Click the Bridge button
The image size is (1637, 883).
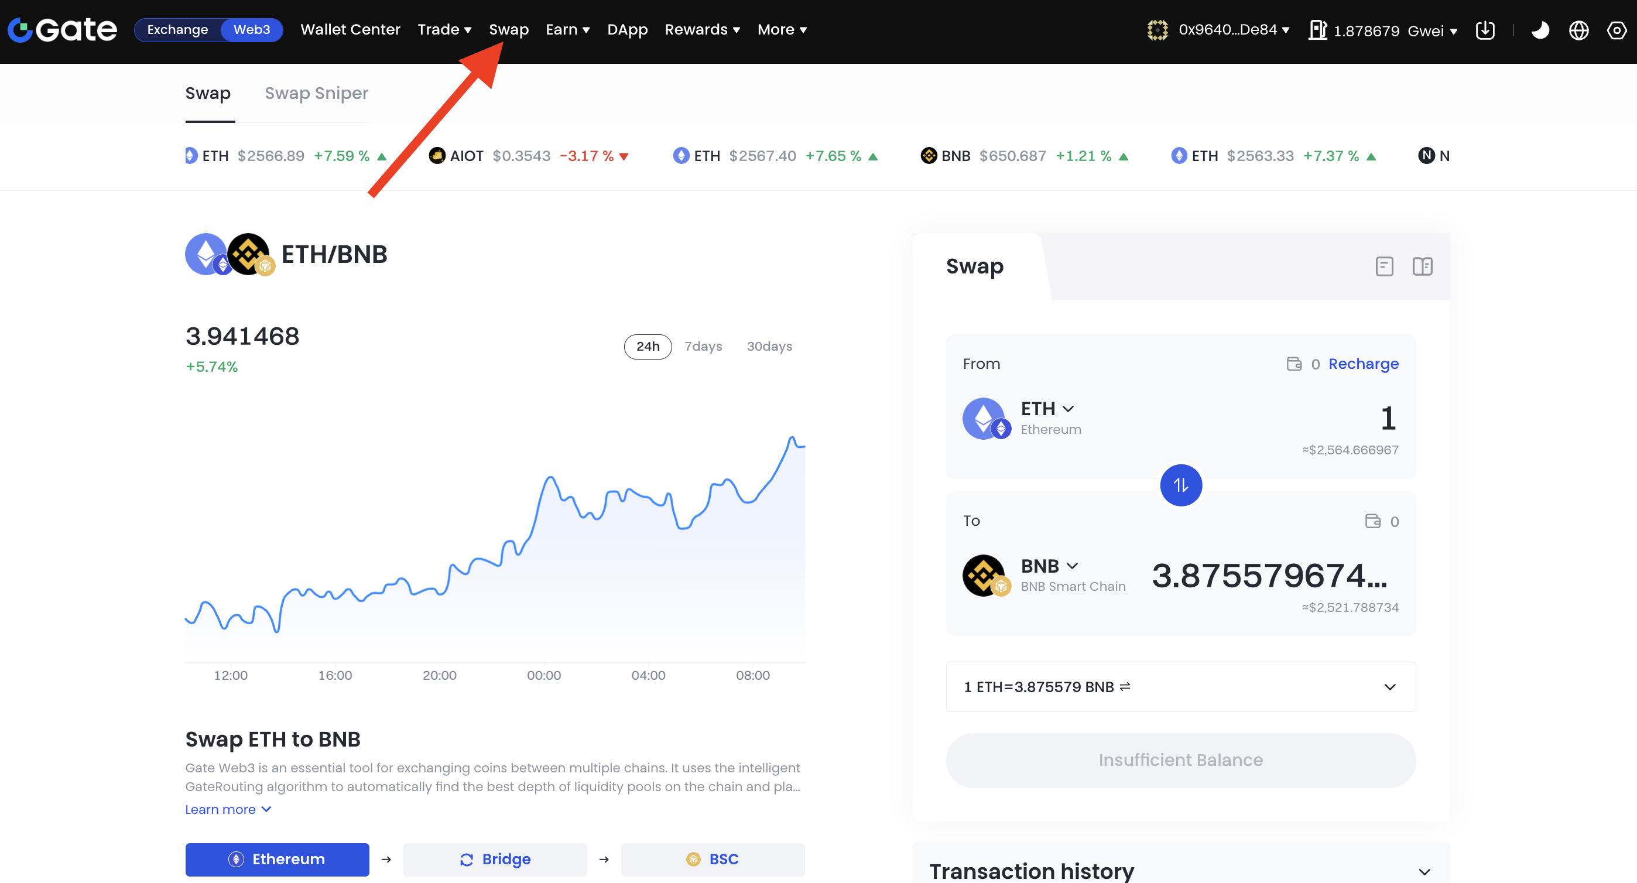(x=495, y=860)
